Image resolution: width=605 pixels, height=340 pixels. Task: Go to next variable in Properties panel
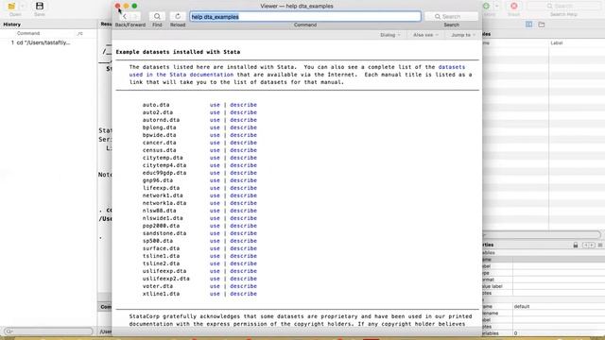591,245
